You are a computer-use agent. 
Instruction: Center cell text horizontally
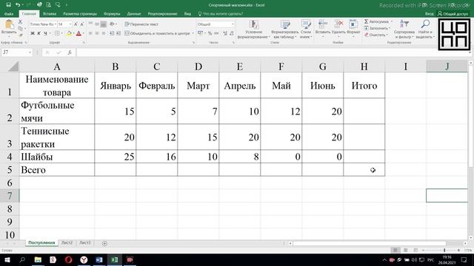97,33
